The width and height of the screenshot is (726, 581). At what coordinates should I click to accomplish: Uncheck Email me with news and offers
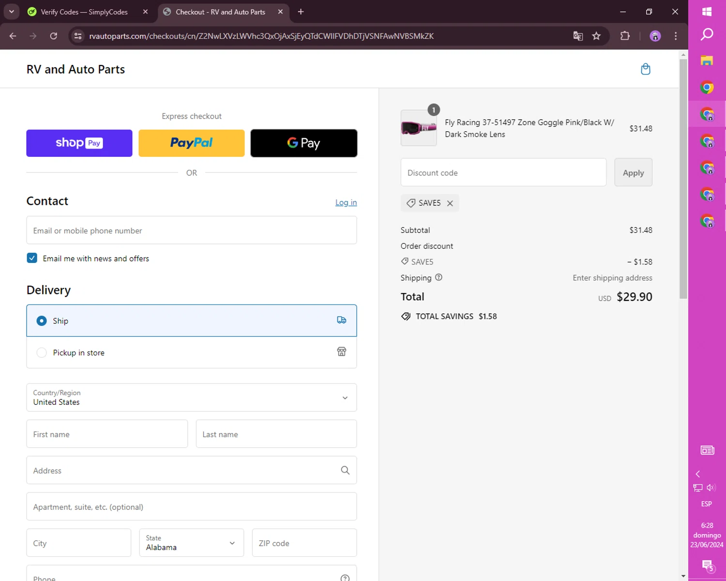click(x=32, y=258)
